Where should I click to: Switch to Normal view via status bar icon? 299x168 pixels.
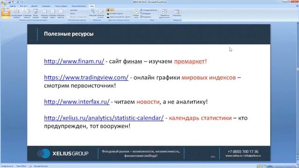(259, 166)
